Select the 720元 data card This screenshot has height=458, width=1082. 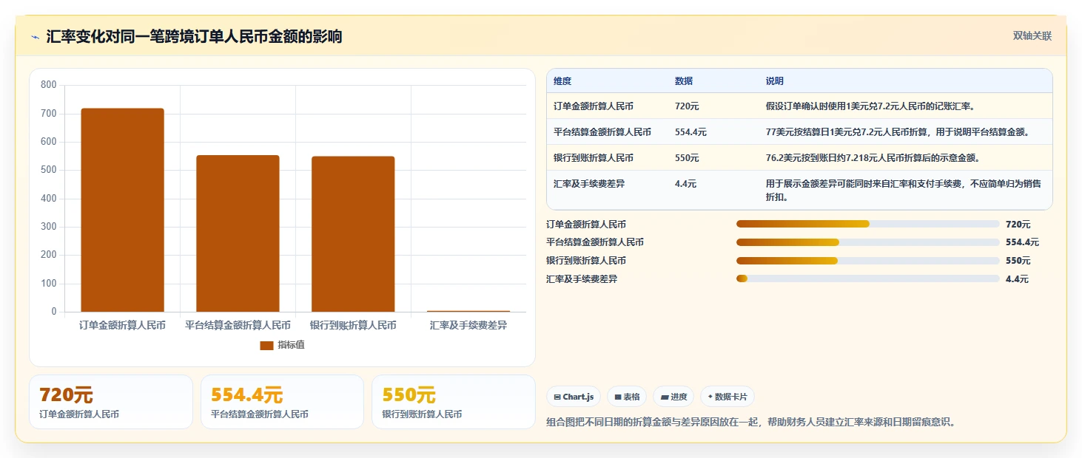(x=111, y=402)
